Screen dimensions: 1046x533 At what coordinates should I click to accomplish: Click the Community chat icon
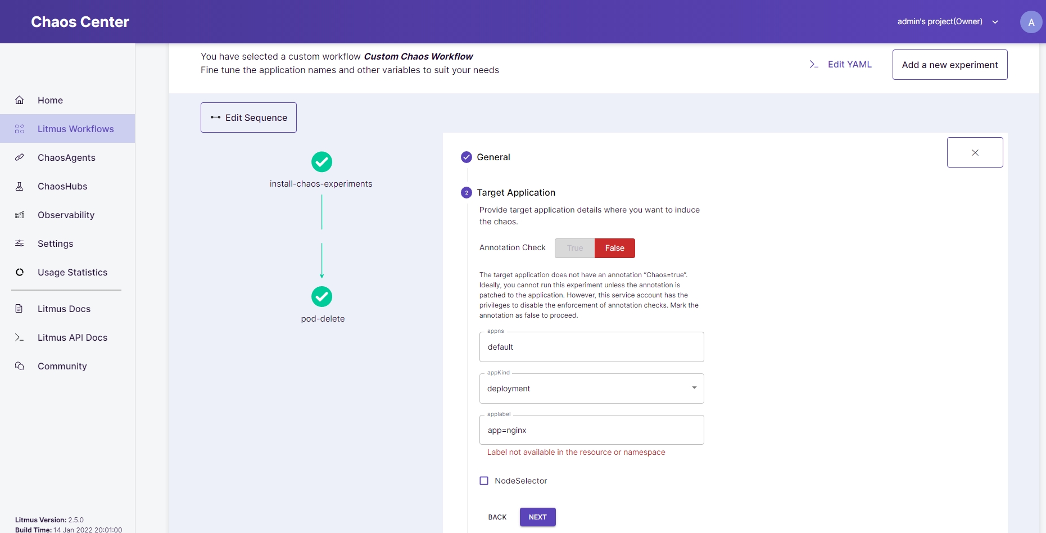tap(20, 366)
